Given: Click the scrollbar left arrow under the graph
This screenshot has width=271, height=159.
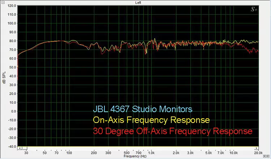Looking at the screenshot, I should pyautogui.click(x=20, y=148).
